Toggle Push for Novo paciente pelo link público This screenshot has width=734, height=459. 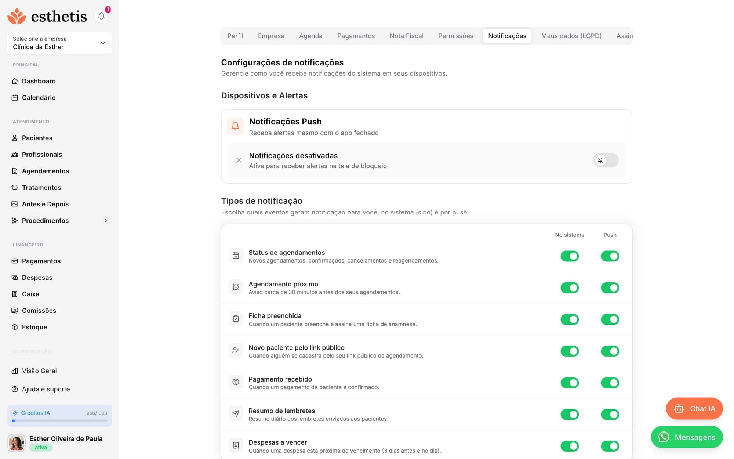coord(610,351)
